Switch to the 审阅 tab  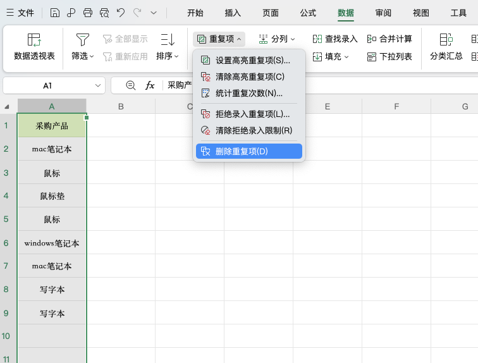click(x=383, y=13)
